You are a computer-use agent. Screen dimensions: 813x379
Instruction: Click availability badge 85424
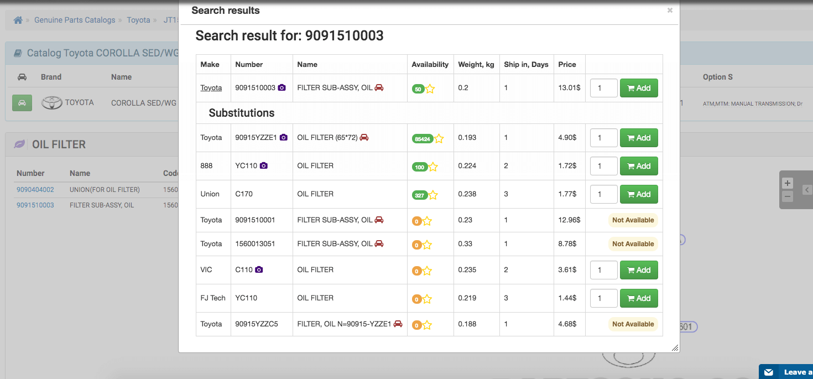point(423,139)
